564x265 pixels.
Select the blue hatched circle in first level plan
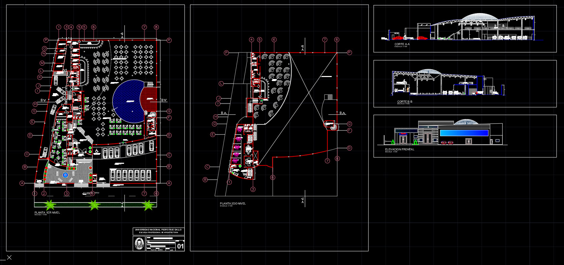pos(129,101)
